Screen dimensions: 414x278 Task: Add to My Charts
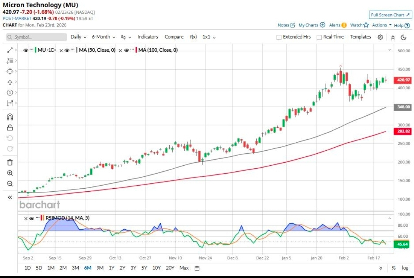(x=312, y=25)
